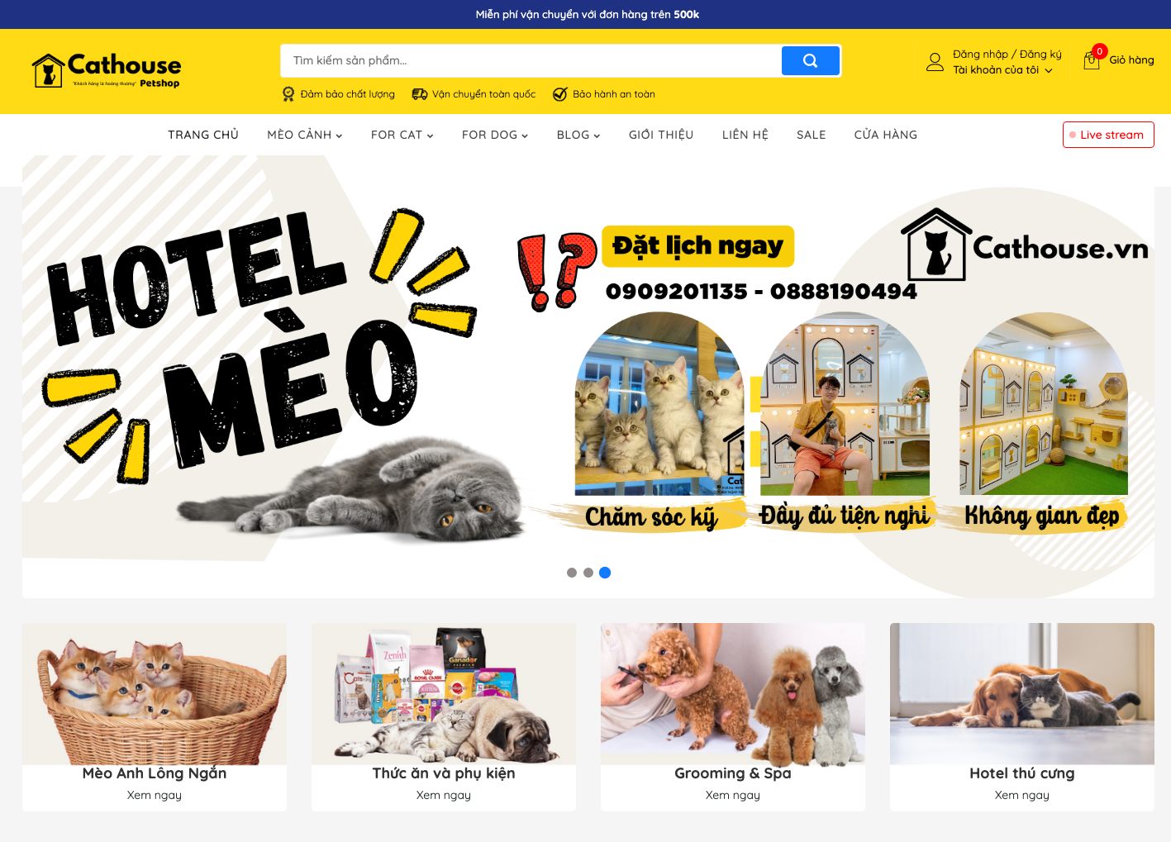Go to the SALE menu item
The width and height of the screenshot is (1171, 842).
point(812,135)
